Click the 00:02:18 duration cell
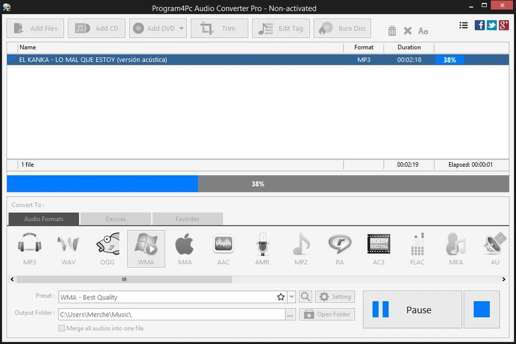The image size is (516, 344). tap(409, 60)
